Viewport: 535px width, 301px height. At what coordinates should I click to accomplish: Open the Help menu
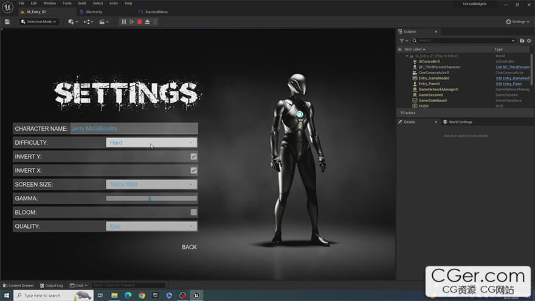pyautogui.click(x=128, y=3)
